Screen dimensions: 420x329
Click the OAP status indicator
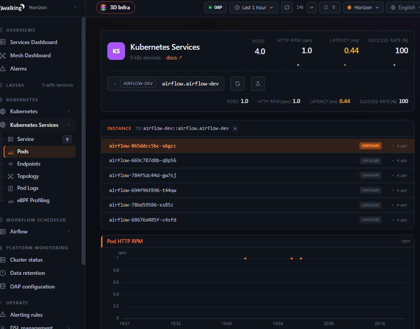click(216, 7)
